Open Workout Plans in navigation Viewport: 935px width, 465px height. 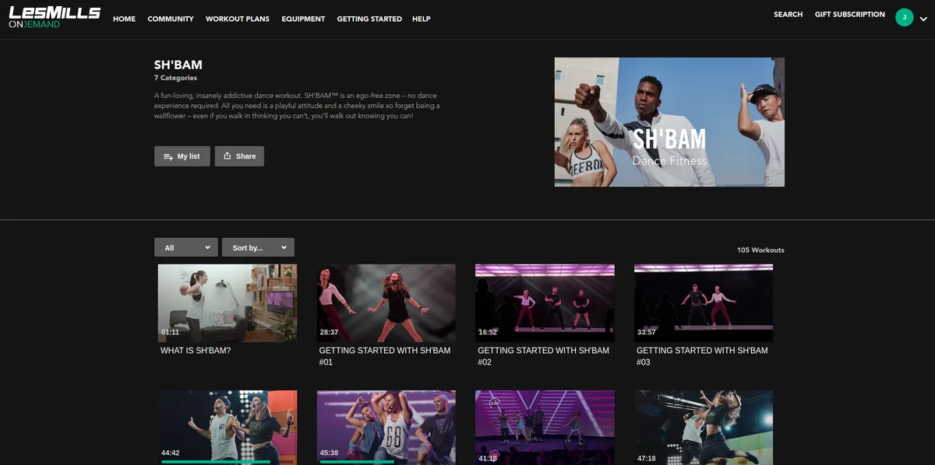click(237, 19)
